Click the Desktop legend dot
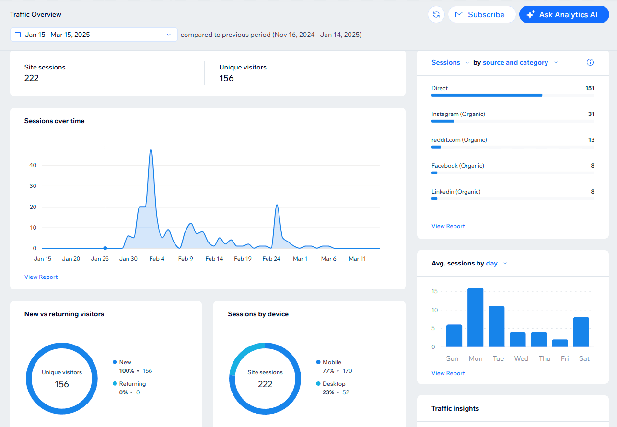Viewport: 617px width, 427px height. tap(318, 384)
